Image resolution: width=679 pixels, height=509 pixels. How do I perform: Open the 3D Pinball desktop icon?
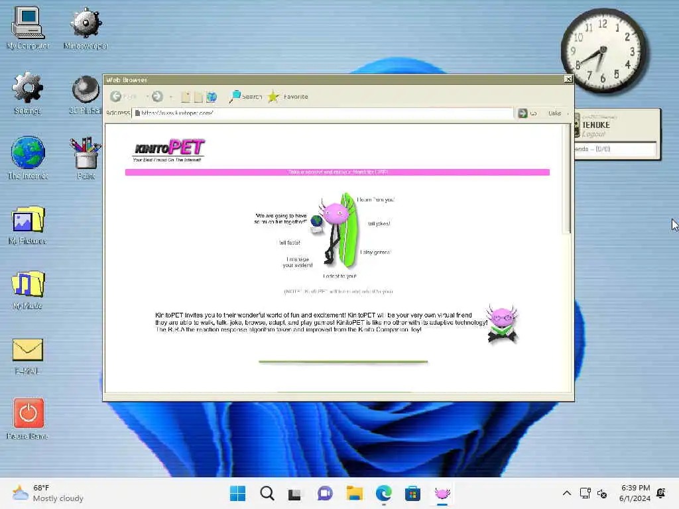pos(85,95)
